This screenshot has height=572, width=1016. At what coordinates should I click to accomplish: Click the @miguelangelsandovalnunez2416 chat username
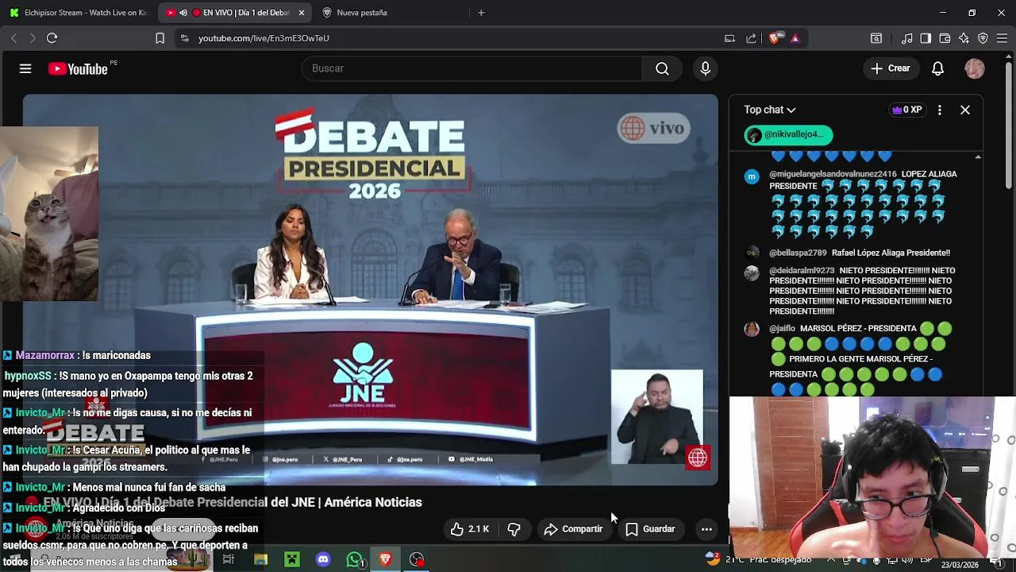pyautogui.click(x=833, y=174)
